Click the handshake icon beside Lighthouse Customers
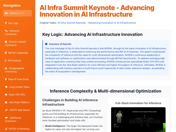This screenshot has width=176, height=132. coord(6,118)
